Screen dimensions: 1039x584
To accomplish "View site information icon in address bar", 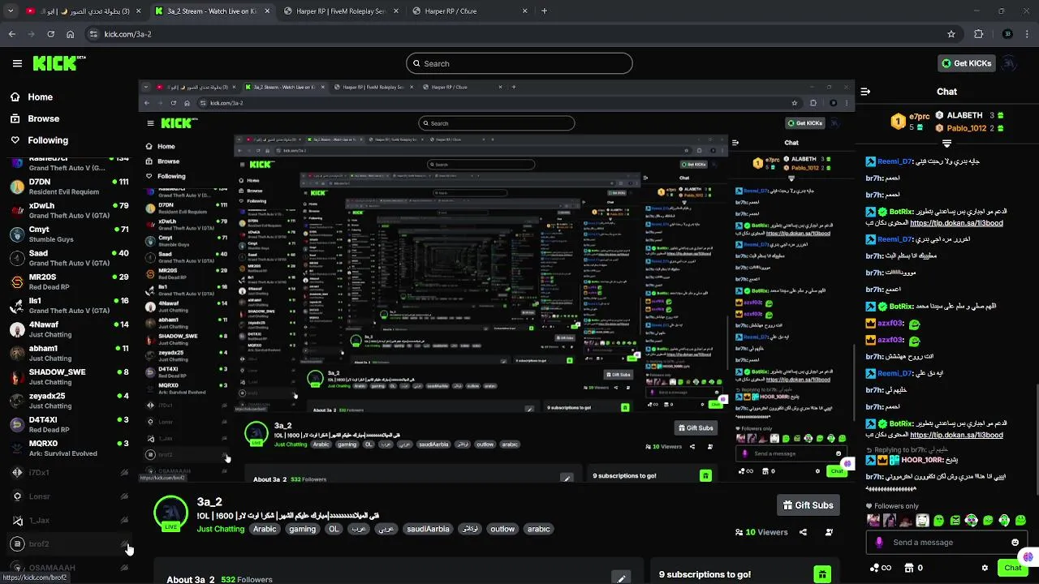I will [x=93, y=34].
